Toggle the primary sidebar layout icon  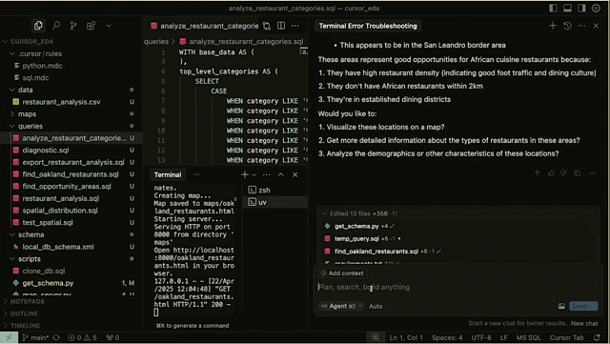tap(553, 9)
